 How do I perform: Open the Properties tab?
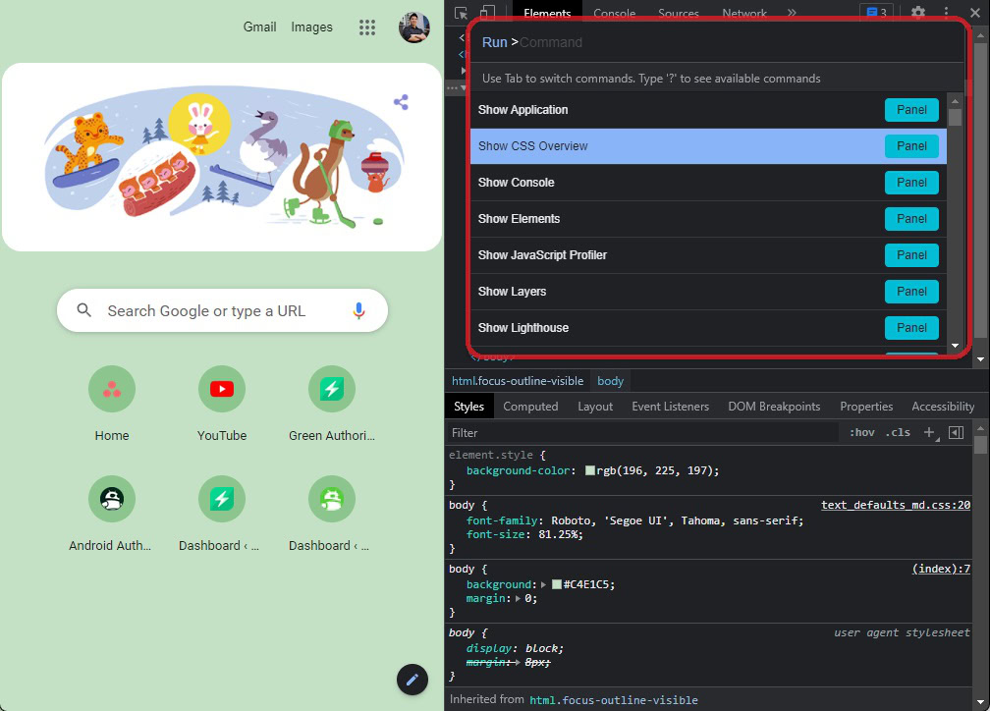tap(866, 407)
